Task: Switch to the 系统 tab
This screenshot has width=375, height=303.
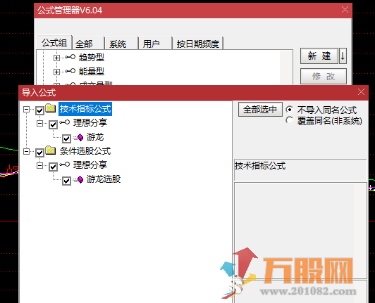Action: [122, 44]
